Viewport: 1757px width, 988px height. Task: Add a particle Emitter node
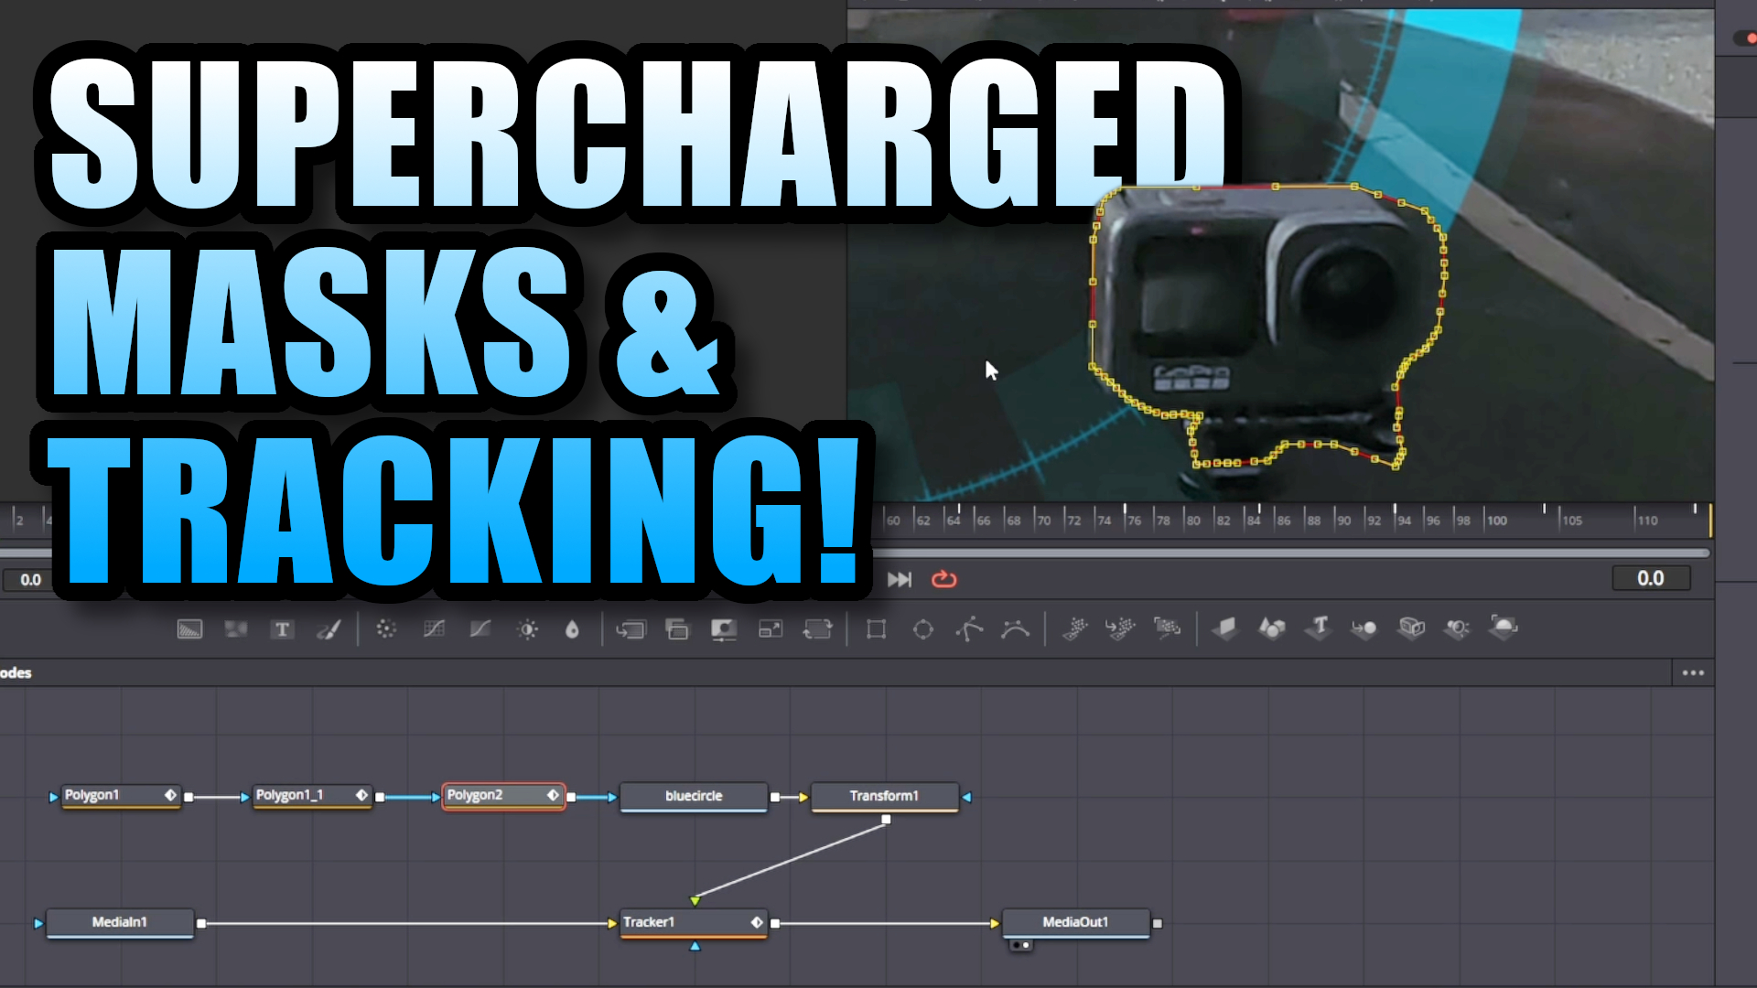pos(1075,628)
